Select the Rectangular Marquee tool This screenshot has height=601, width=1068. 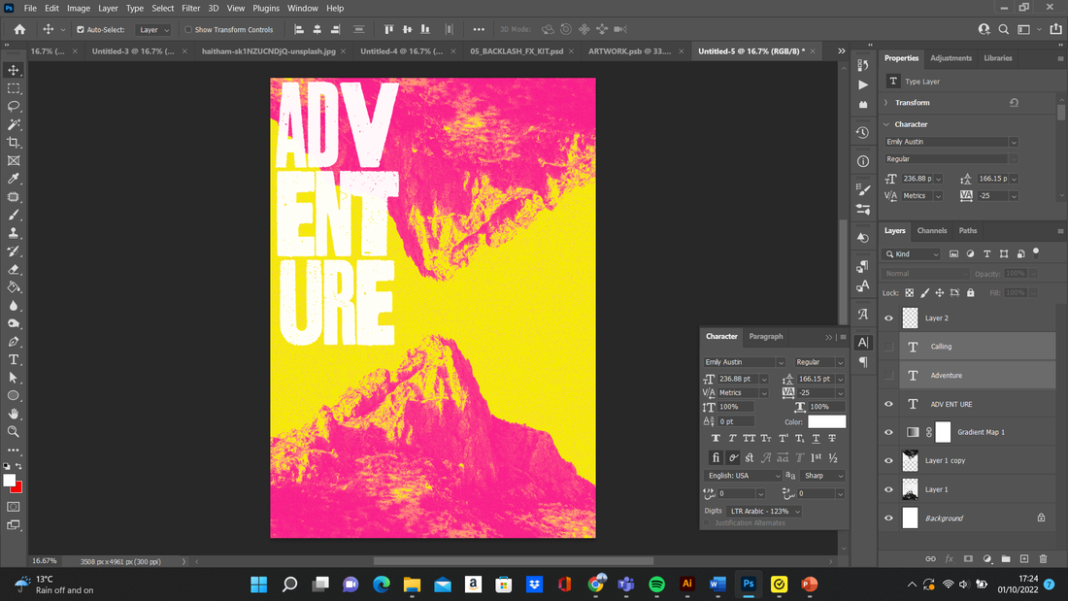click(x=14, y=88)
